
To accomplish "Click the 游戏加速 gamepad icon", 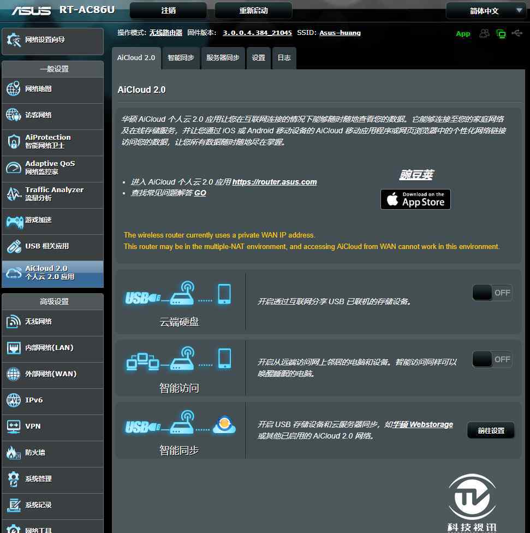I will 14,222.
